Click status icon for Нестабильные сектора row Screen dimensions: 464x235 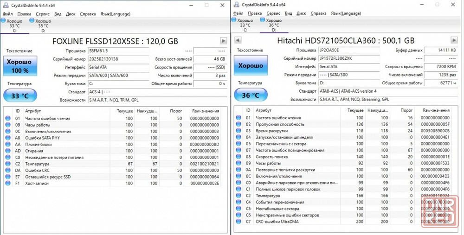click(238, 209)
